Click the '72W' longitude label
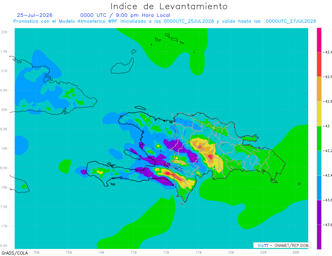The height and width of the screenshot is (256, 332). pyautogui.click(x=166, y=252)
